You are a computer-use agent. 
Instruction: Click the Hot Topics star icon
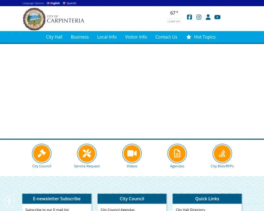point(189,37)
